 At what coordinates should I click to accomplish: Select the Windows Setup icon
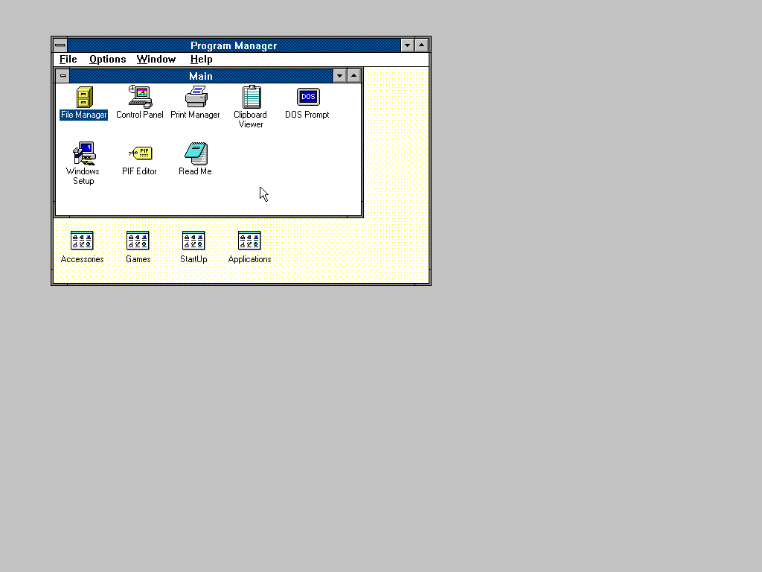83,154
